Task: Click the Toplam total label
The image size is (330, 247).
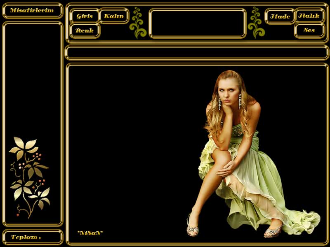Action: point(33,238)
